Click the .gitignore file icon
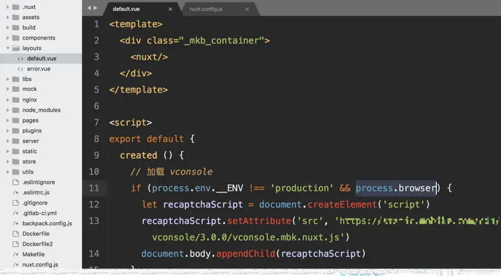 click(x=16, y=203)
